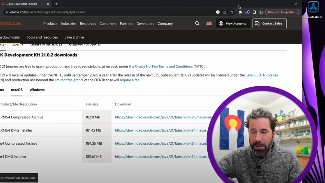The height and width of the screenshot is (183, 325).
Task: Click Contact Sales button
Action: [270, 24]
